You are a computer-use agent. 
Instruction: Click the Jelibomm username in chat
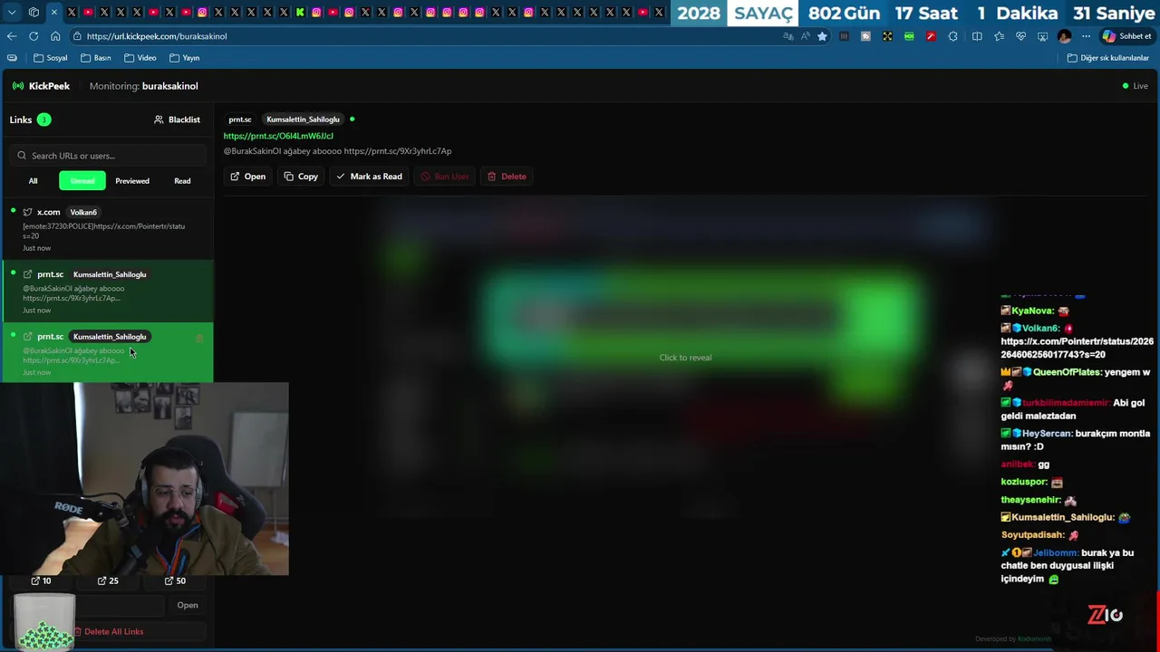(x=1056, y=552)
